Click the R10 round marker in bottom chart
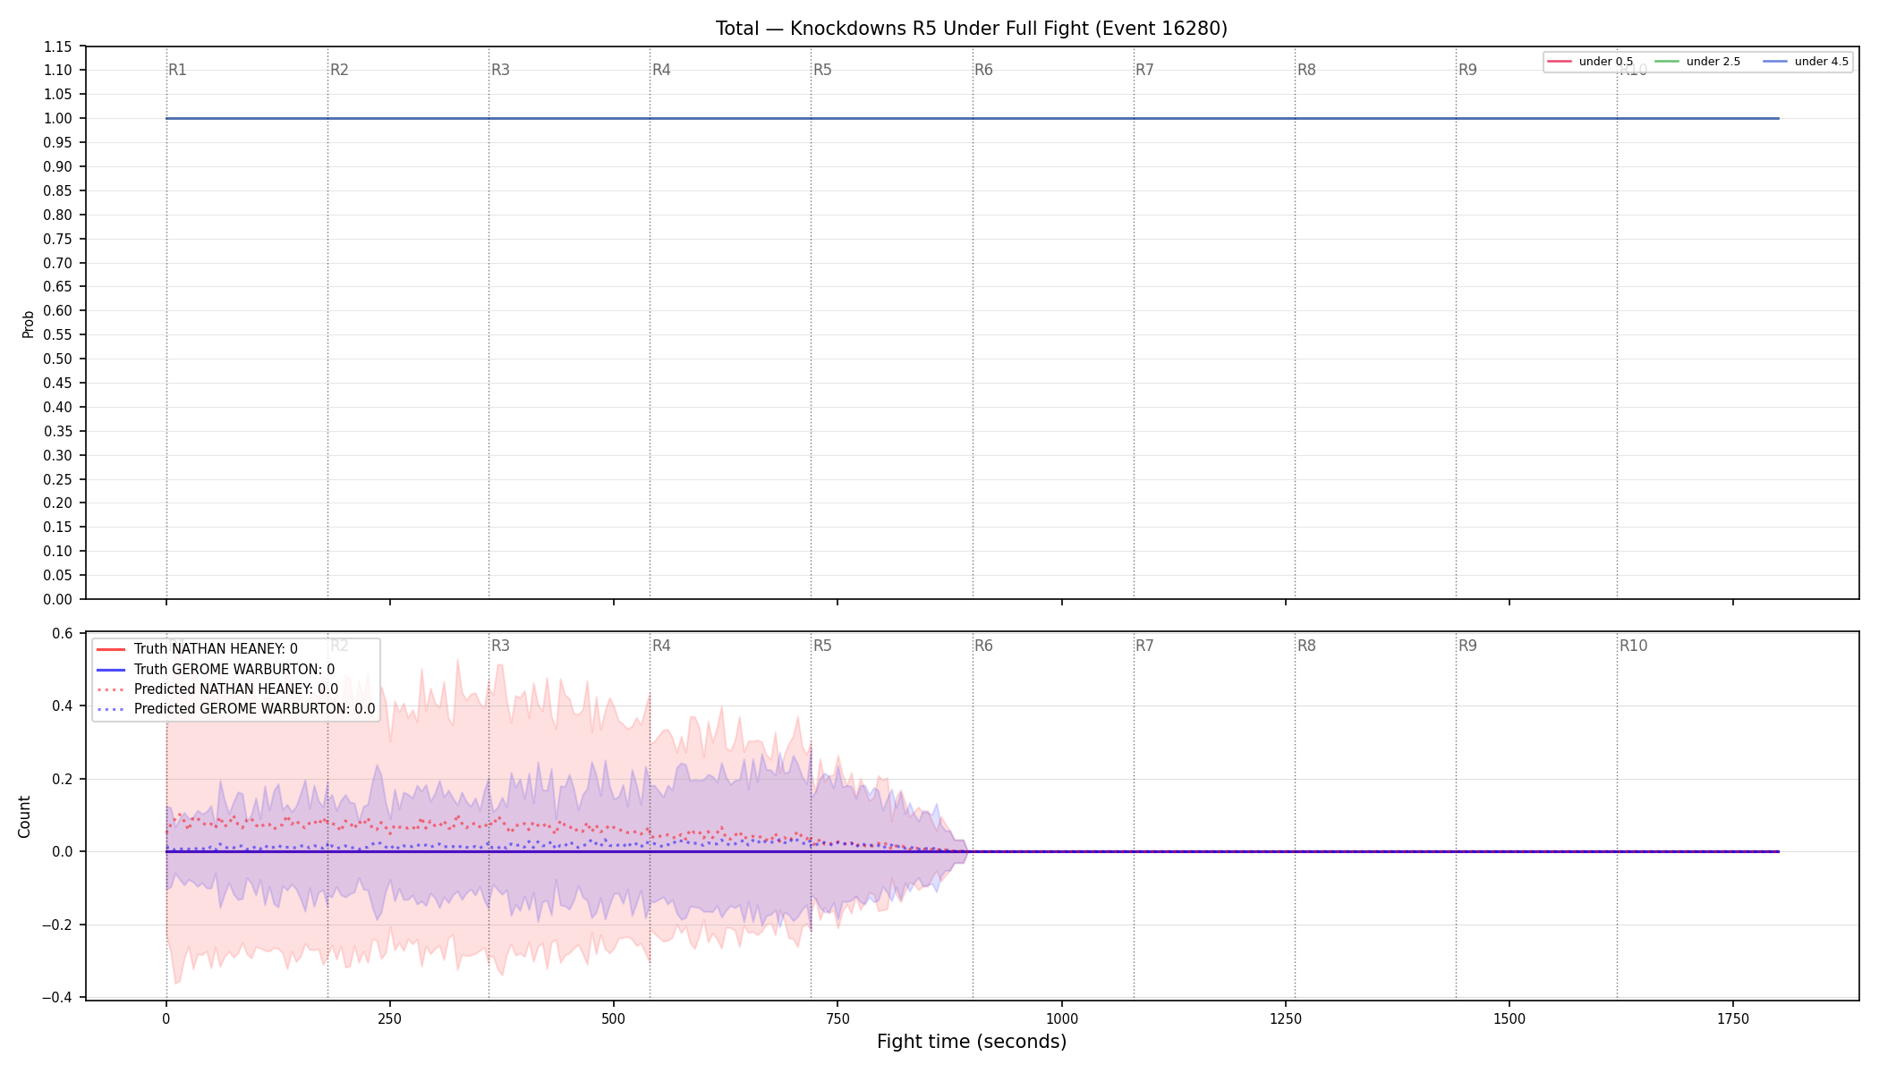This screenshot has width=1879, height=1073. click(x=1633, y=646)
